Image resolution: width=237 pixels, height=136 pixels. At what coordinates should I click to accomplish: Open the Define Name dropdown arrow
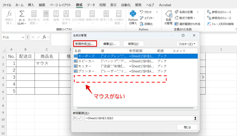[198, 12]
